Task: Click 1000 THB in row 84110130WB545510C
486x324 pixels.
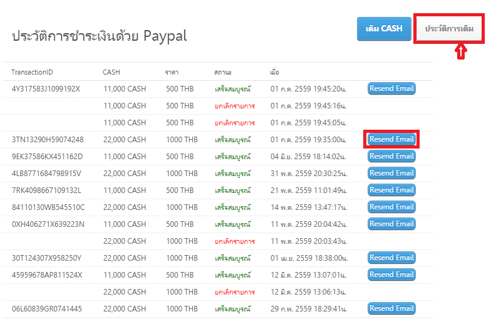Action: click(x=182, y=207)
